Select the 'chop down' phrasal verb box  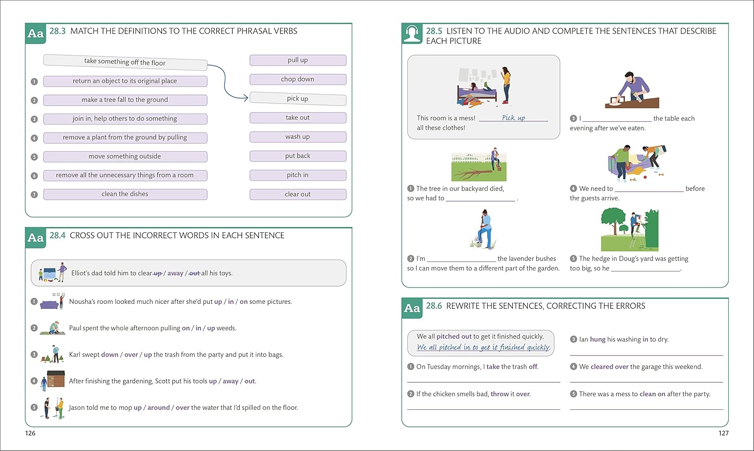[x=298, y=79]
